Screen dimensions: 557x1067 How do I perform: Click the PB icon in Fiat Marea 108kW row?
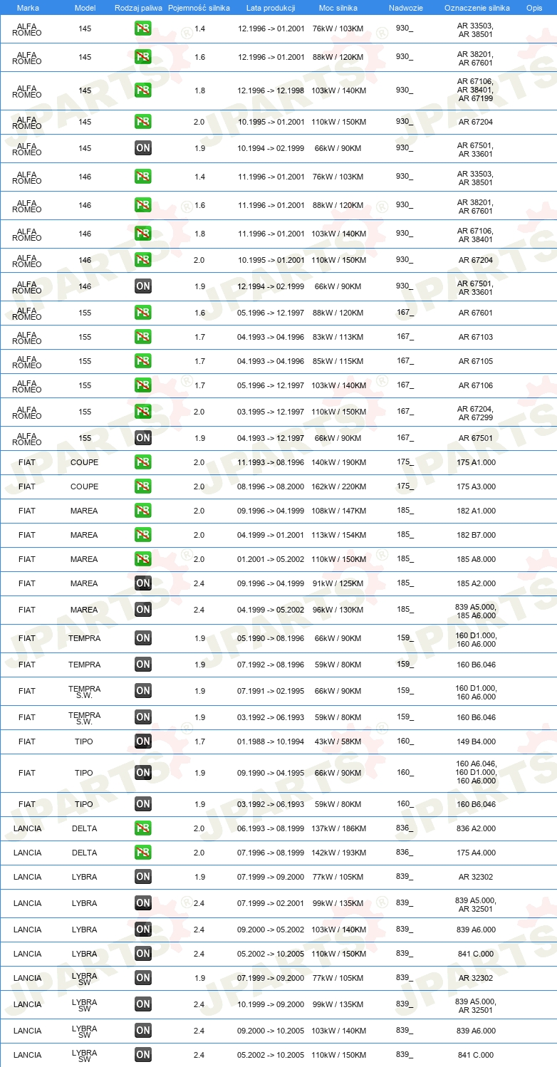[142, 511]
